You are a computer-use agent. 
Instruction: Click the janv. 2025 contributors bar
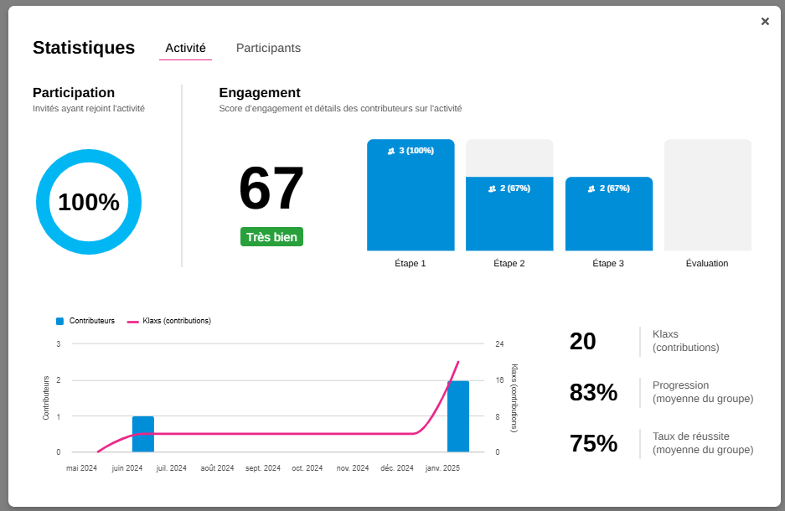pos(457,416)
